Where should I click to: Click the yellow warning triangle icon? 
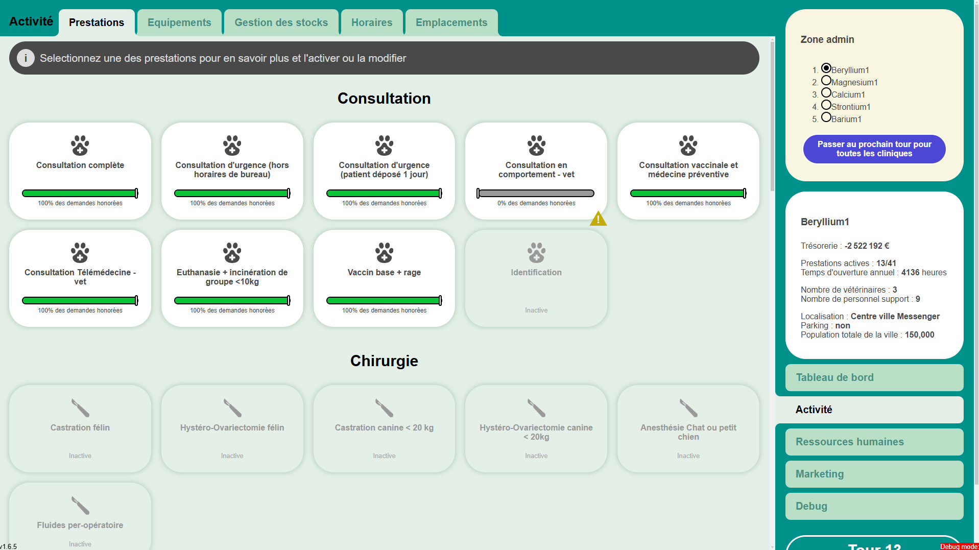point(598,219)
